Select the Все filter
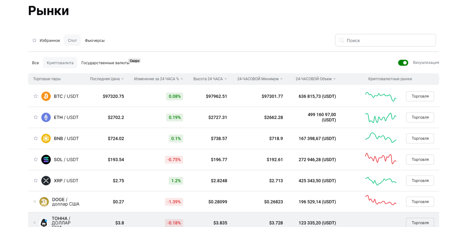This screenshot has width=459, height=227. coord(36,63)
